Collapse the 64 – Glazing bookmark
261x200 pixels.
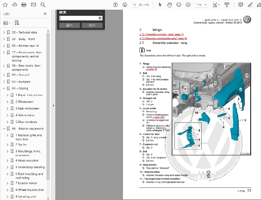pos(4,88)
